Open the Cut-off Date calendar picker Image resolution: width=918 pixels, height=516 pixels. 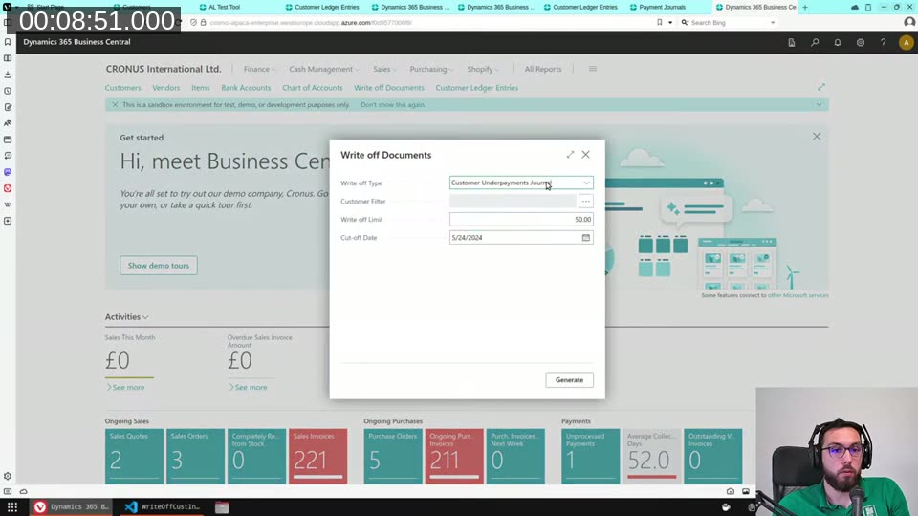coord(586,238)
